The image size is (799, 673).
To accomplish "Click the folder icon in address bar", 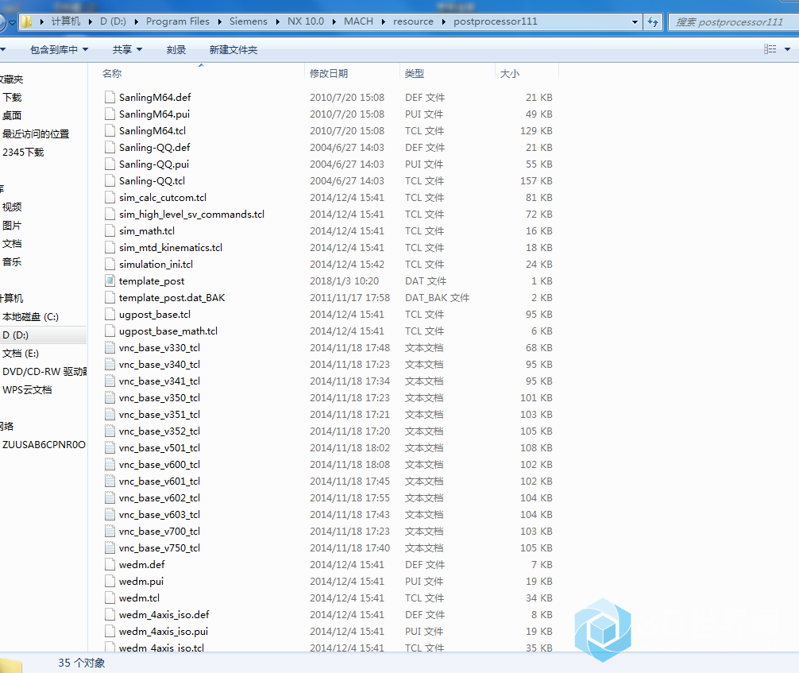I will pyautogui.click(x=26, y=21).
